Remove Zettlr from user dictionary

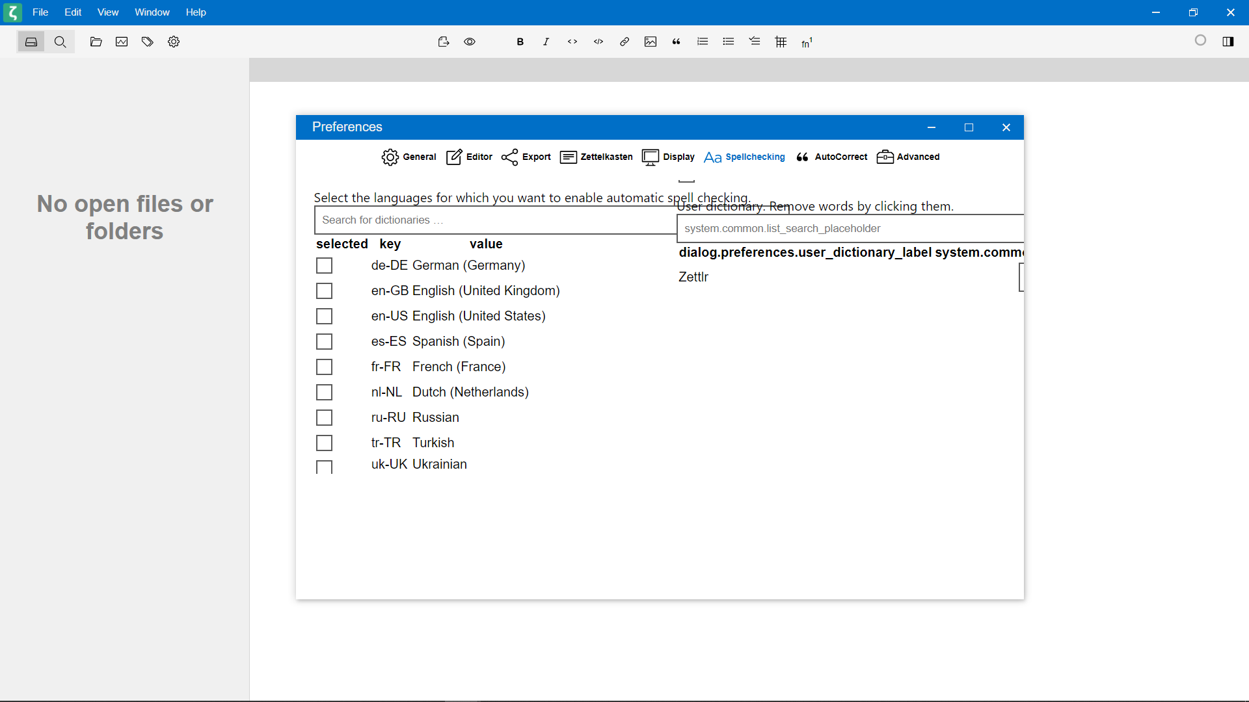(x=693, y=277)
